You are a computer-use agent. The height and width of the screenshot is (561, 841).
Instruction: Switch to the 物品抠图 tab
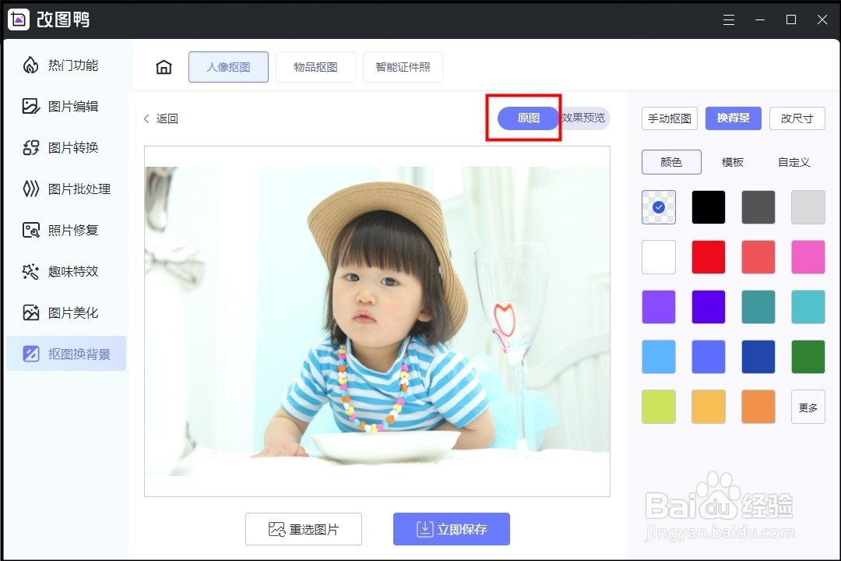point(315,67)
